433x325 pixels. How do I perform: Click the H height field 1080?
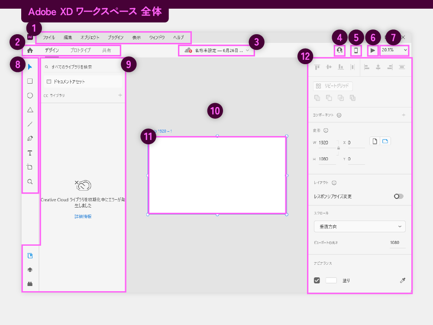327,159
